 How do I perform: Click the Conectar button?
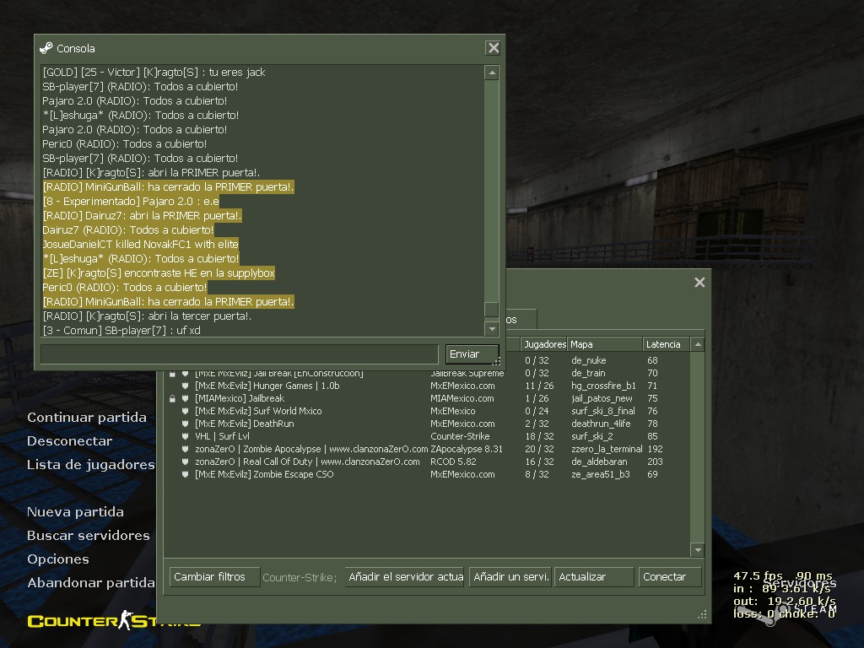(670, 577)
